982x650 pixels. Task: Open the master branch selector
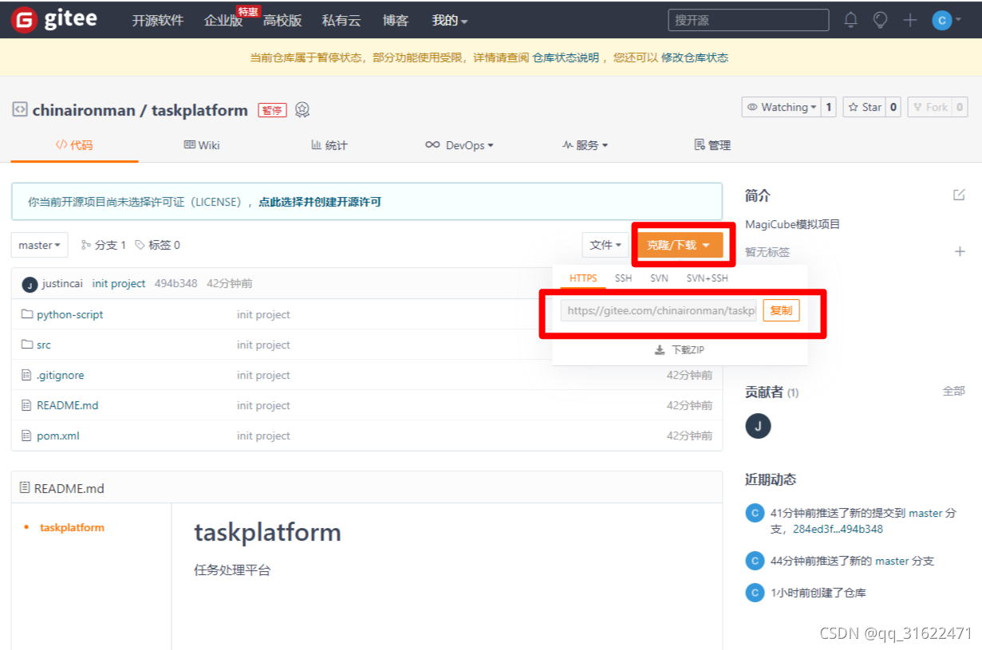click(x=40, y=245)
